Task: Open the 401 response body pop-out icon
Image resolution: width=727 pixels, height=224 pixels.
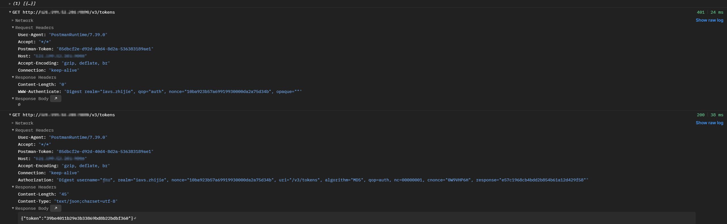Action: (x=56, y=99)
